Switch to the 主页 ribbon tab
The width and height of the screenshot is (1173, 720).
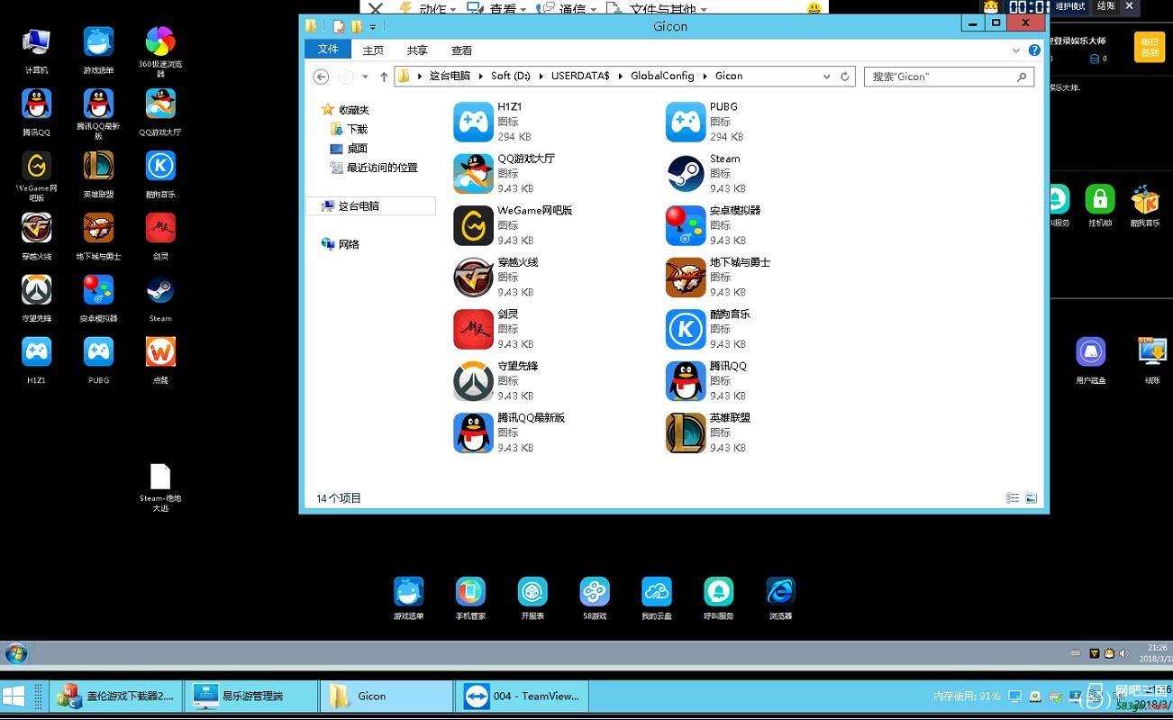click(373, 50)
